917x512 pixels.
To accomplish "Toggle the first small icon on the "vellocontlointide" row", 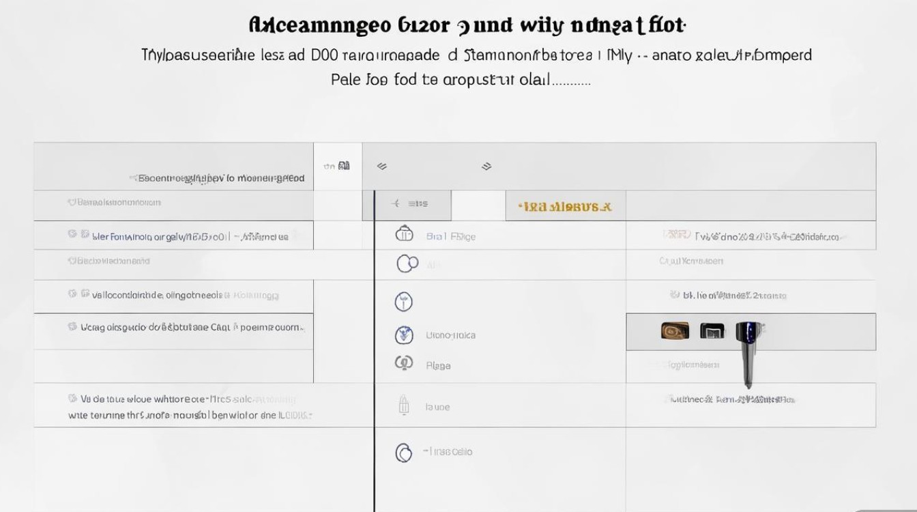I will (x=72, y=294).
